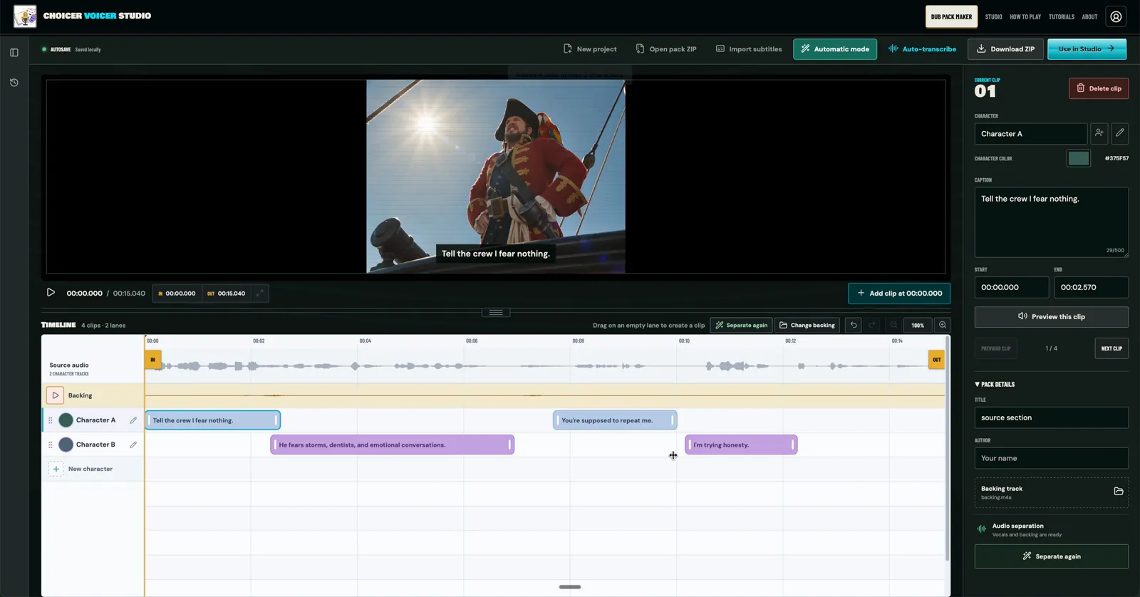Zoom in the timeline
1140x597 pixels.
943,325
